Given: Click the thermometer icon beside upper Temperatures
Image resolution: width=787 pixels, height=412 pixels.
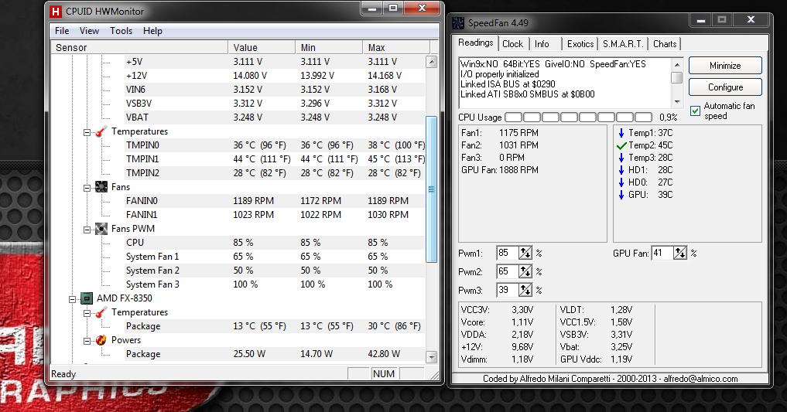Looking at the screenshot, I should (101, 131).
